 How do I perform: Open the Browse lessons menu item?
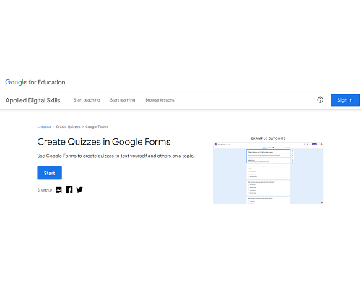[160, 100]
